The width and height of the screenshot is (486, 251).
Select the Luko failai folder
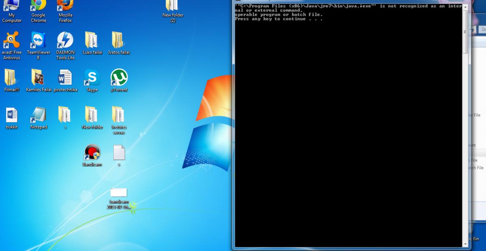coord(92,41)
